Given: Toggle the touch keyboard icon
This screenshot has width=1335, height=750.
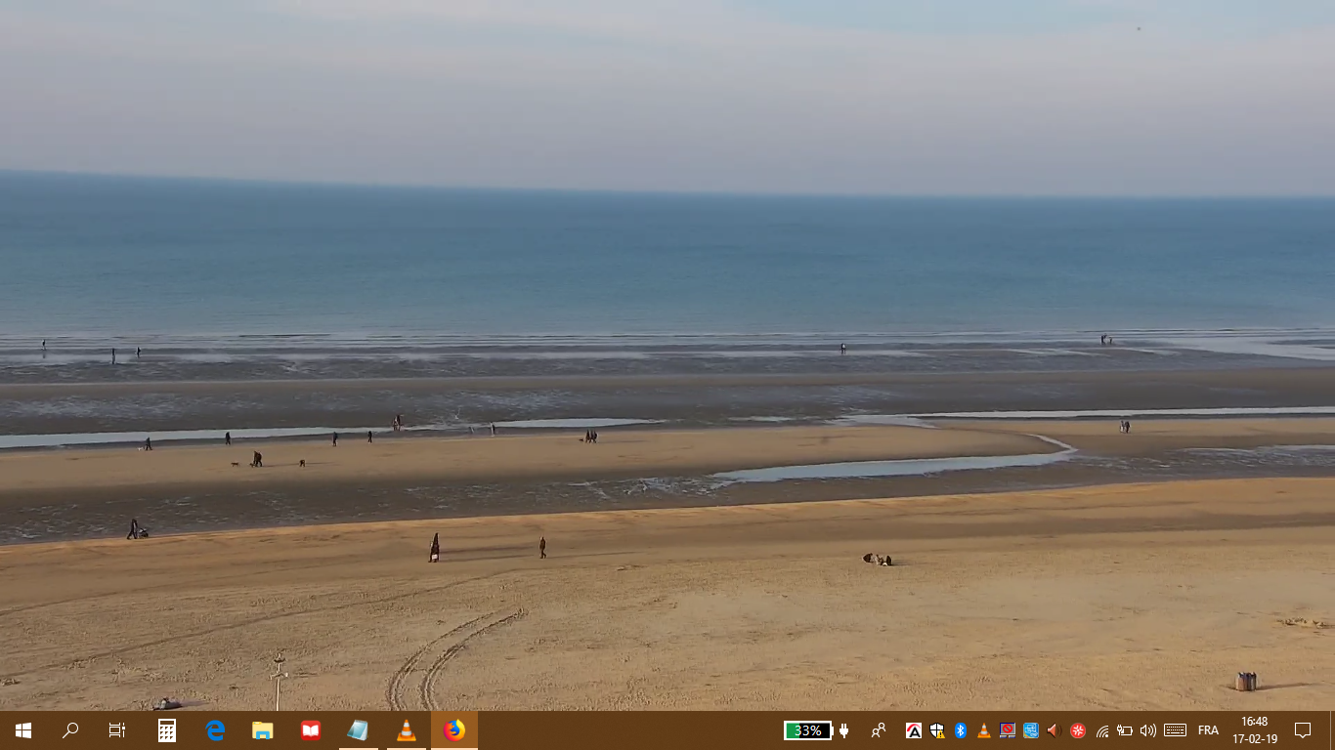Looking at the screenshot, I should click(x=1176, y=730).
